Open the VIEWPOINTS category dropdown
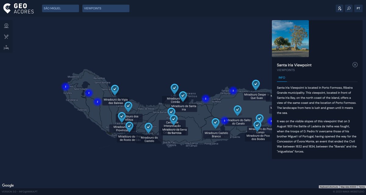The width and height of the screenshot is (366, 195). click(106, 9)
